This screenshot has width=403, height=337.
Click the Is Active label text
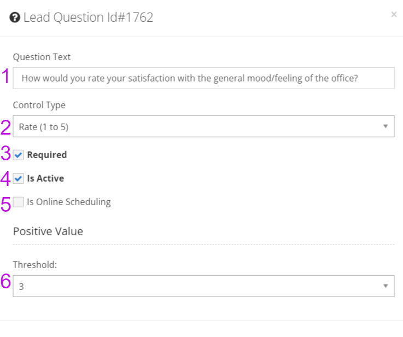[45, 178]
